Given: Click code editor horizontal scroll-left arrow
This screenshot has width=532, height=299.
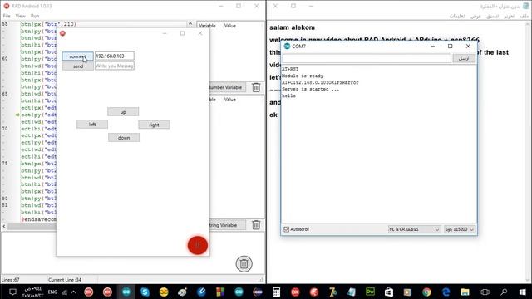Looking at the screenshot, I should [4, 226].
